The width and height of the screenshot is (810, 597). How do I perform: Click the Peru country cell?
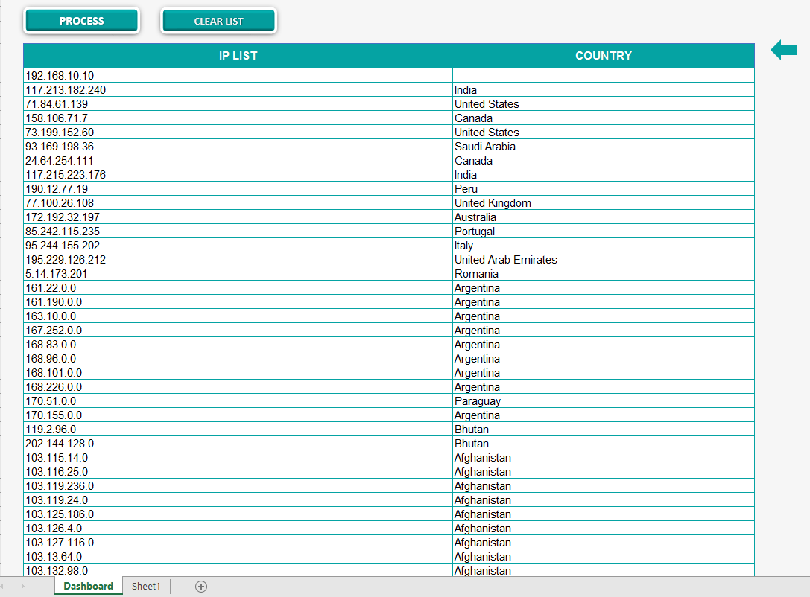pyautogui.click(x=604, y=189)
